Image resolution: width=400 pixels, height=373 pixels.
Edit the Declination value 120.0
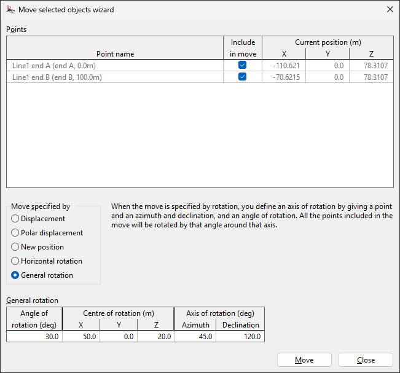[x=240, y=337]
